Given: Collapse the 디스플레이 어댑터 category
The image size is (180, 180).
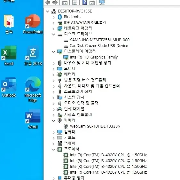Looking at the screenshot, I should [53, 52].
